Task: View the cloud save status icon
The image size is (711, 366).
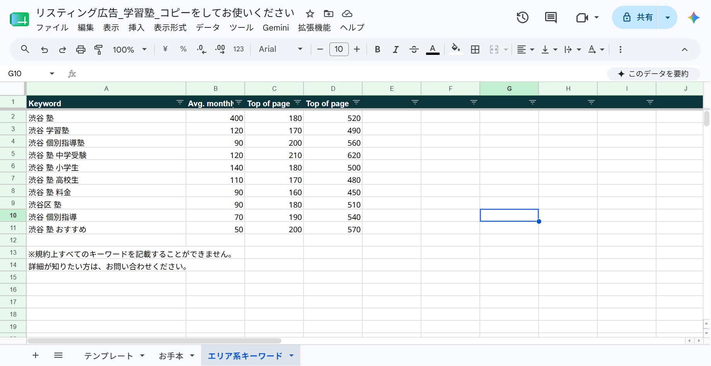Action: [x=347, y=14]
